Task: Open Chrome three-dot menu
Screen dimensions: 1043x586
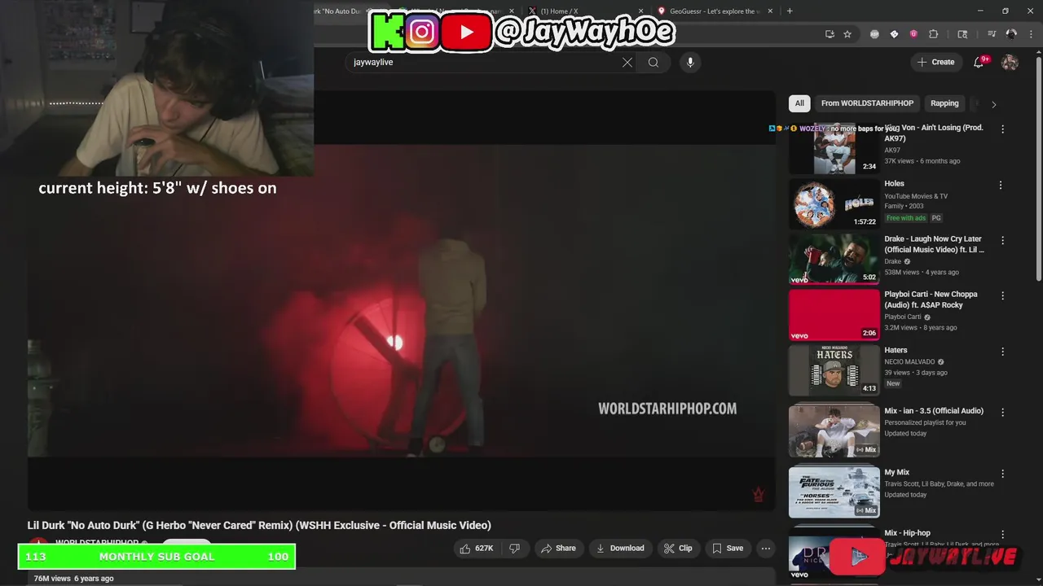Action: point(1030,34)
